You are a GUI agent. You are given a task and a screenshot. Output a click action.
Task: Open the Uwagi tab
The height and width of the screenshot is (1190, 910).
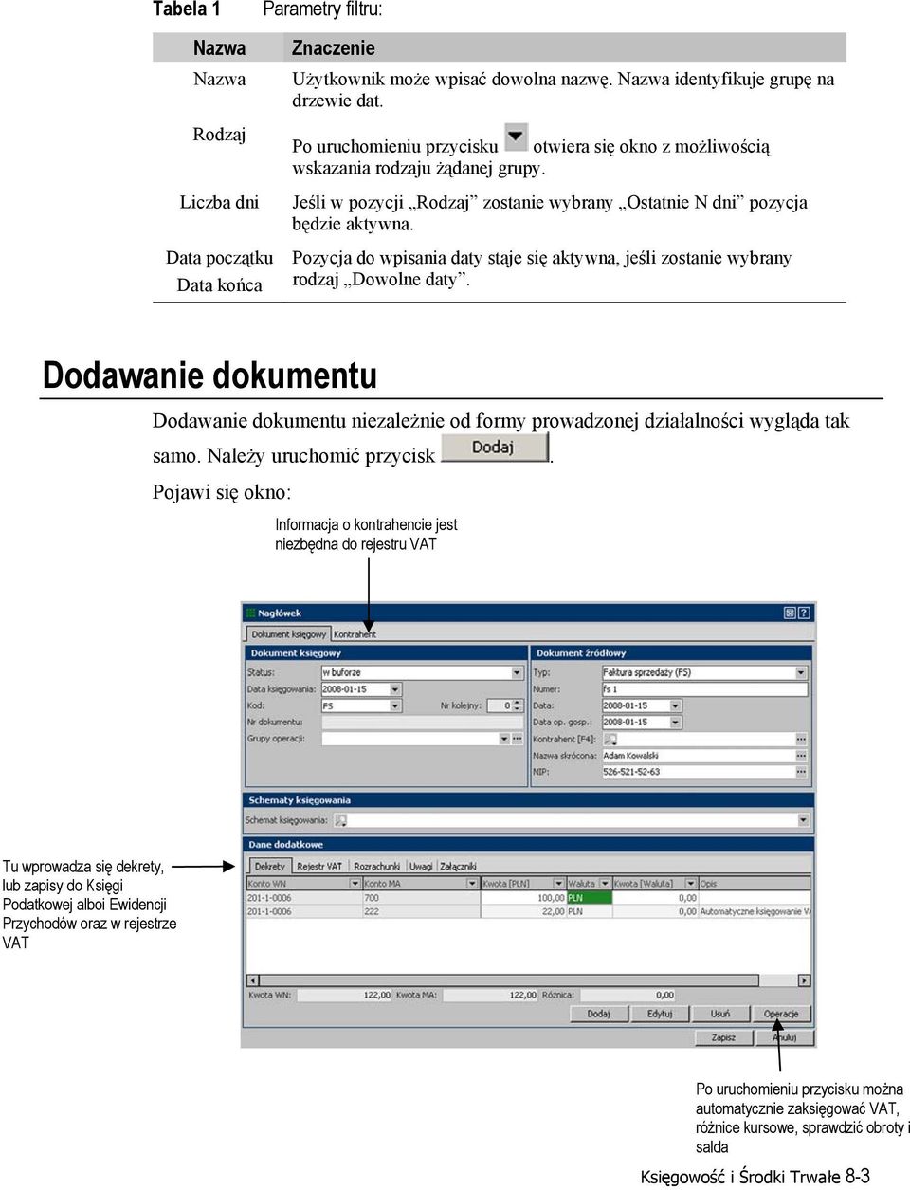click(421, 866)
